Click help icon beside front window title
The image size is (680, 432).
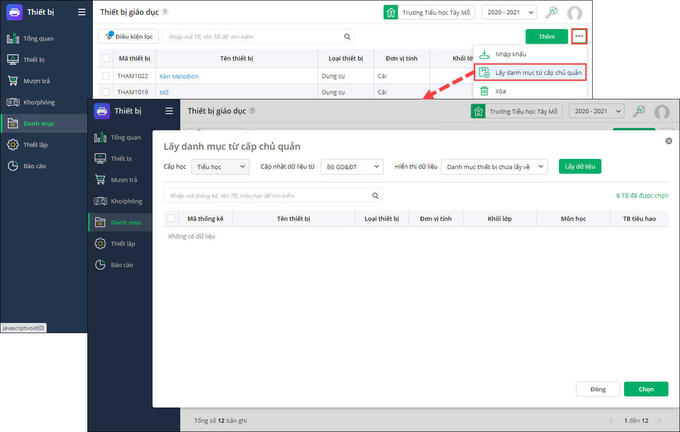252,110
